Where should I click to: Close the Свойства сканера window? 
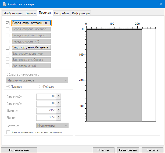tap(161, 4)
